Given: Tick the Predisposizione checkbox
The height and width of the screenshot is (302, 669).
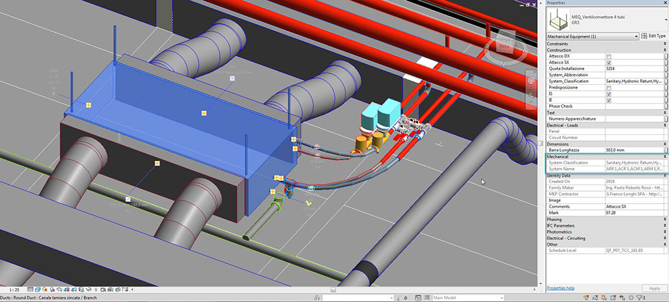Looking at the screenshot, I should pyautogui.click(x=608, y=88).
